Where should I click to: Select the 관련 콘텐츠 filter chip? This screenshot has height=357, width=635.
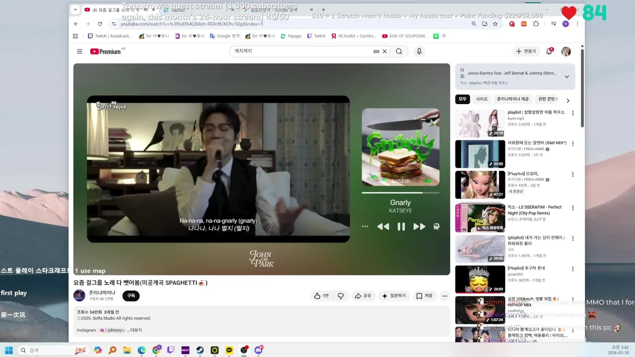[548, 99]
